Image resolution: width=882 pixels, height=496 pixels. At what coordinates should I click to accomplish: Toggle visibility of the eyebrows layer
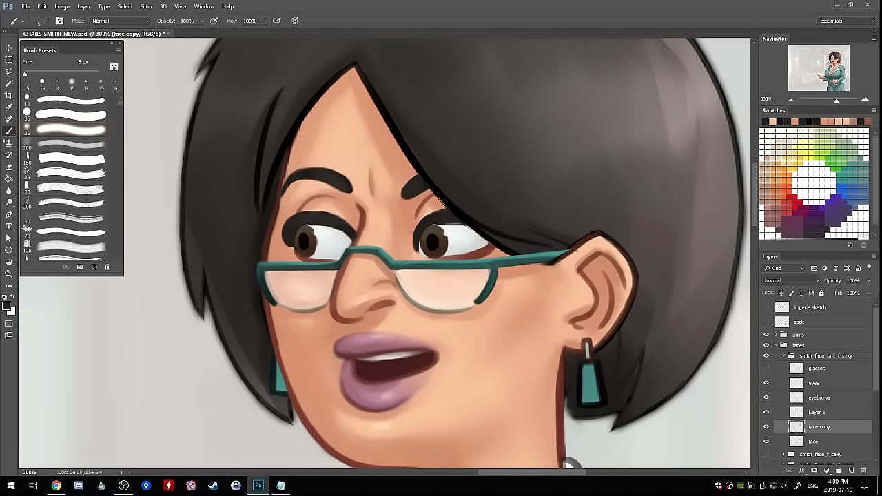(766, 397)
